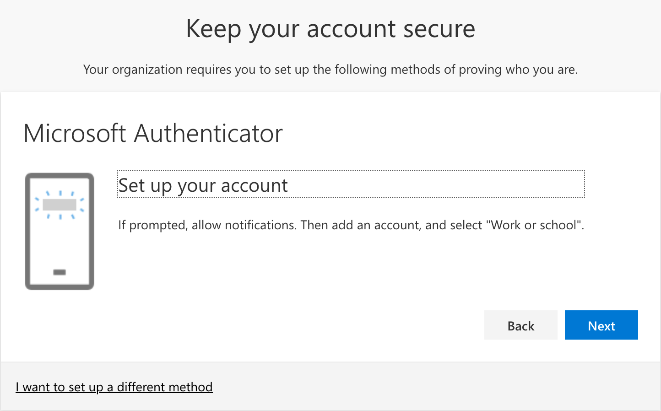This screenshot has width=661, height=411.
Task: Click the blue Next button
Action: pyautogui.click(x=601, y=325)
